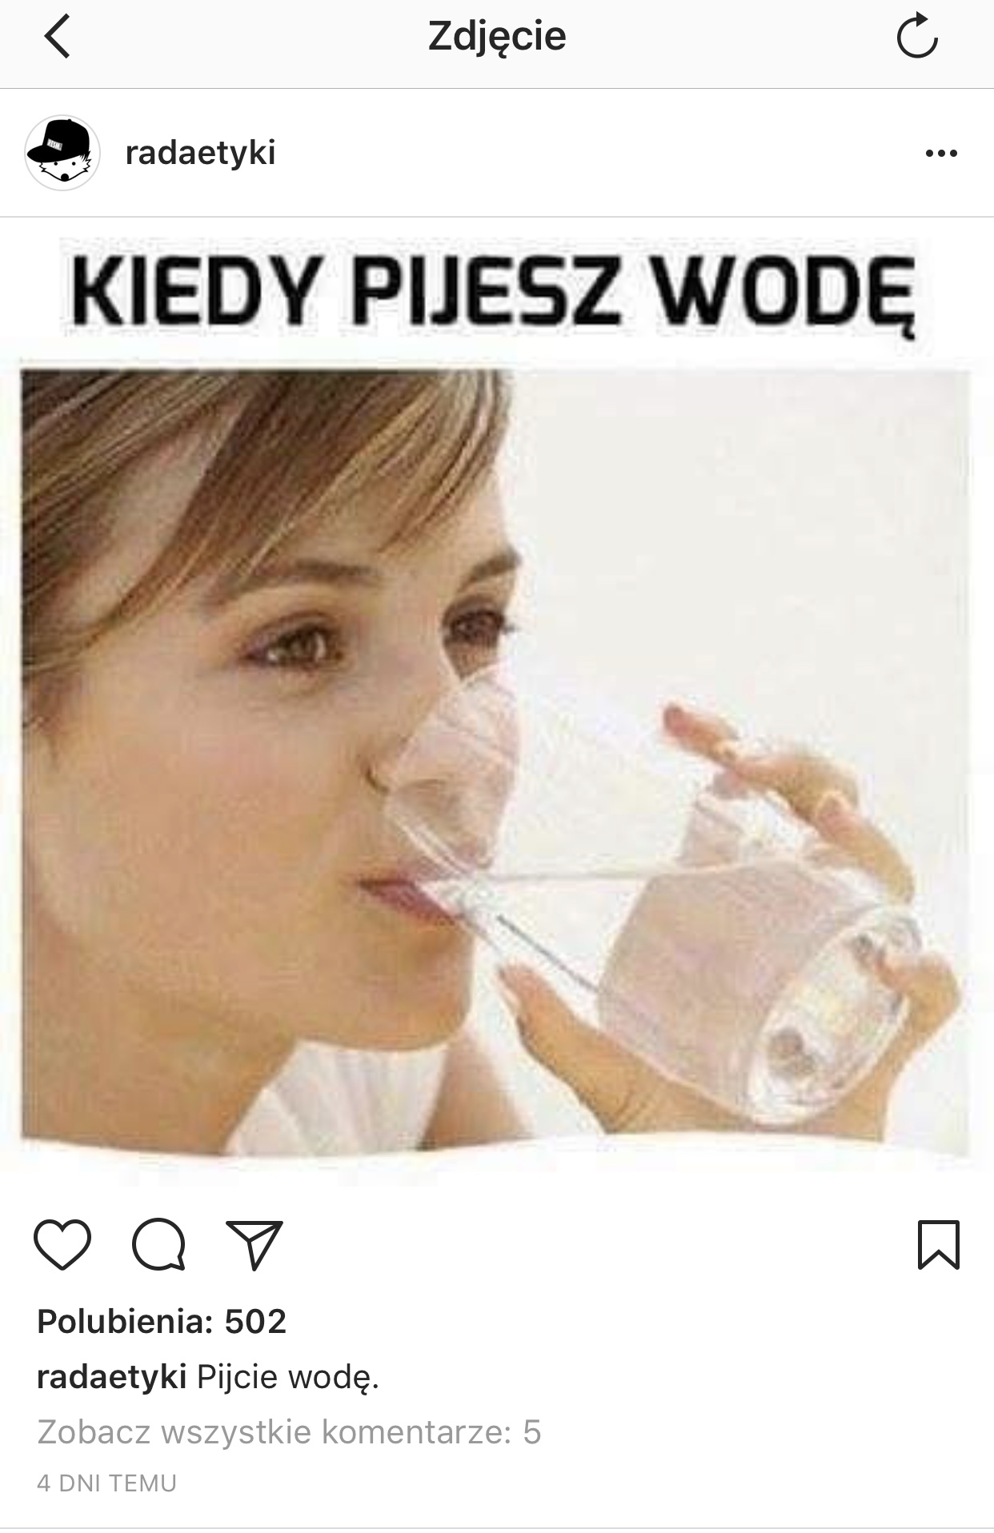This screenshot has width=994, height=1533.
Task: Tap the 4 DNI TEMU timestamp
Action: (106, 1483)
